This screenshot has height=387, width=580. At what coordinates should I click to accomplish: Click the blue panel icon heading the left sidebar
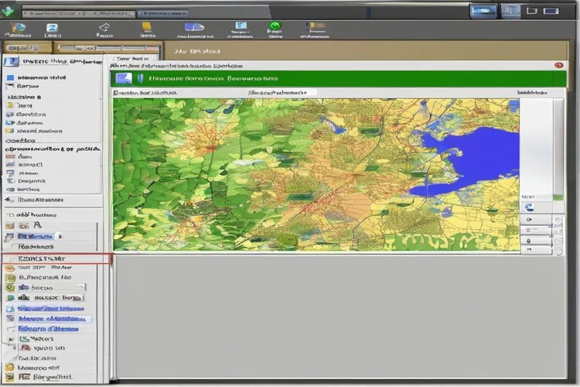click(x=11, y=60)
